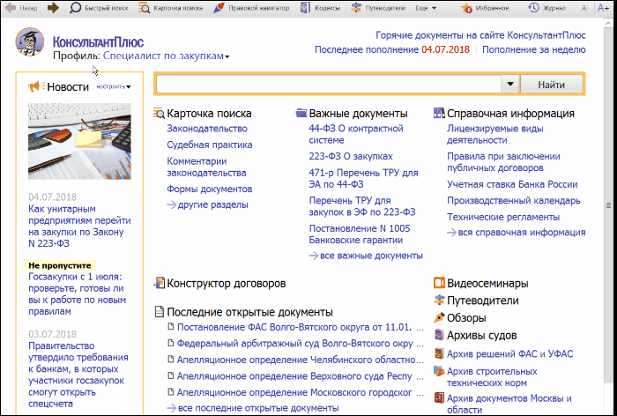
Task: Open Учетная ставка Банка России reference
Action: point(512,184)
